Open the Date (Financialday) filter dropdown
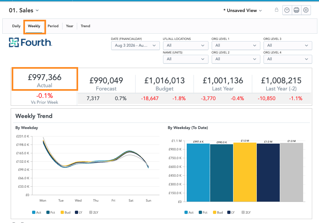Image resolution: width=319 pixels, height=223 pixels. (135, 45)
